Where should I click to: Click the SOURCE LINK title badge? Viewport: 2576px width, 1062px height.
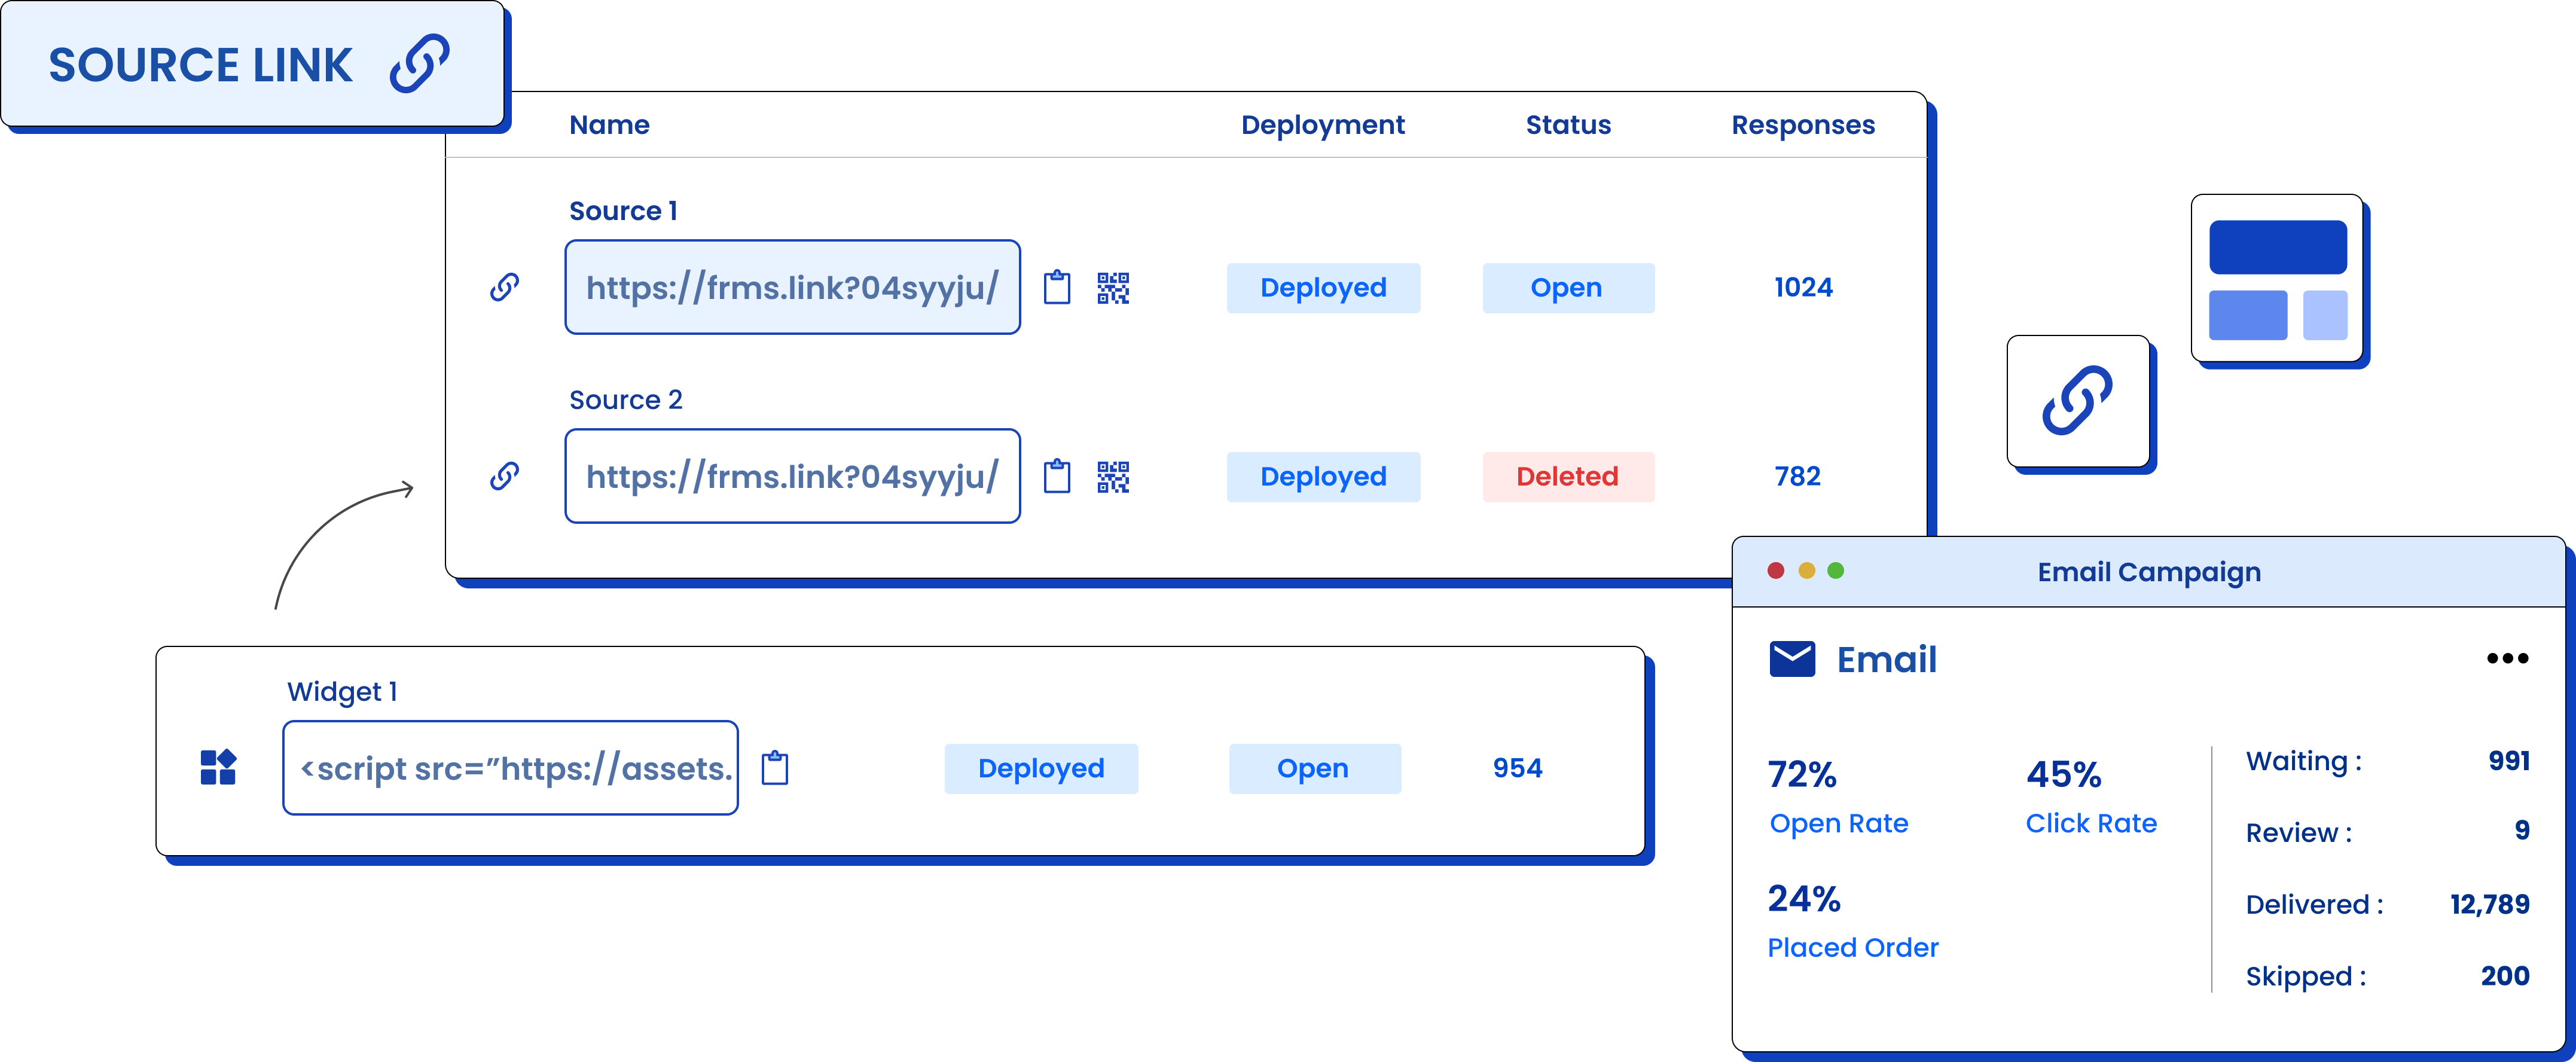point(252,64)
